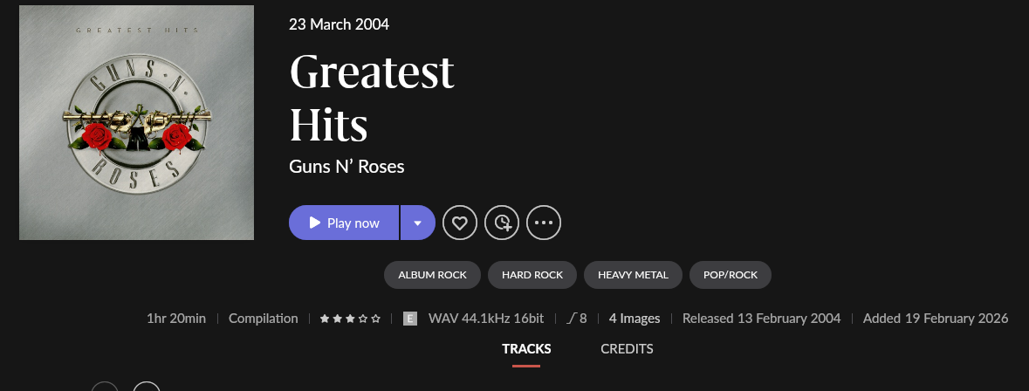The width and height of the screenshot is (1029, 391).
Task: Open the Hard Rock genre tag
Action: click(532, 275)
